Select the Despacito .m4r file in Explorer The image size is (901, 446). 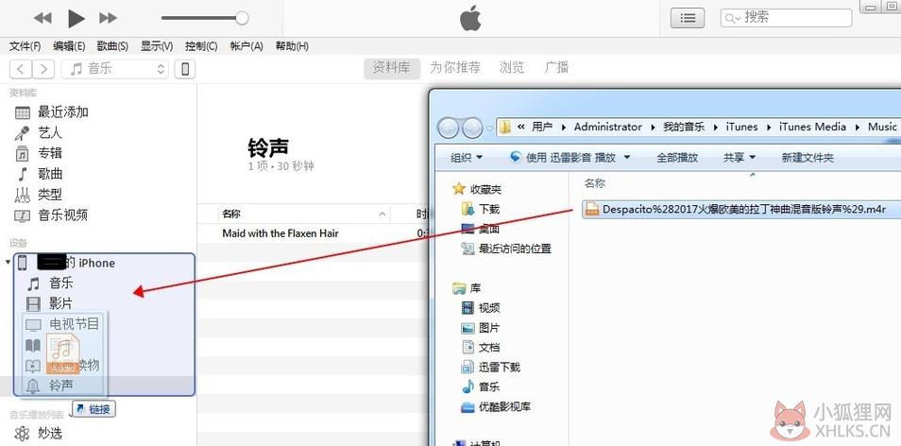(741, 210)
